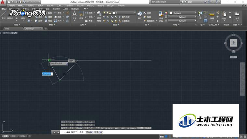
Task: Expand the Modify (修改) panel
Action: [x=52, y=25]
